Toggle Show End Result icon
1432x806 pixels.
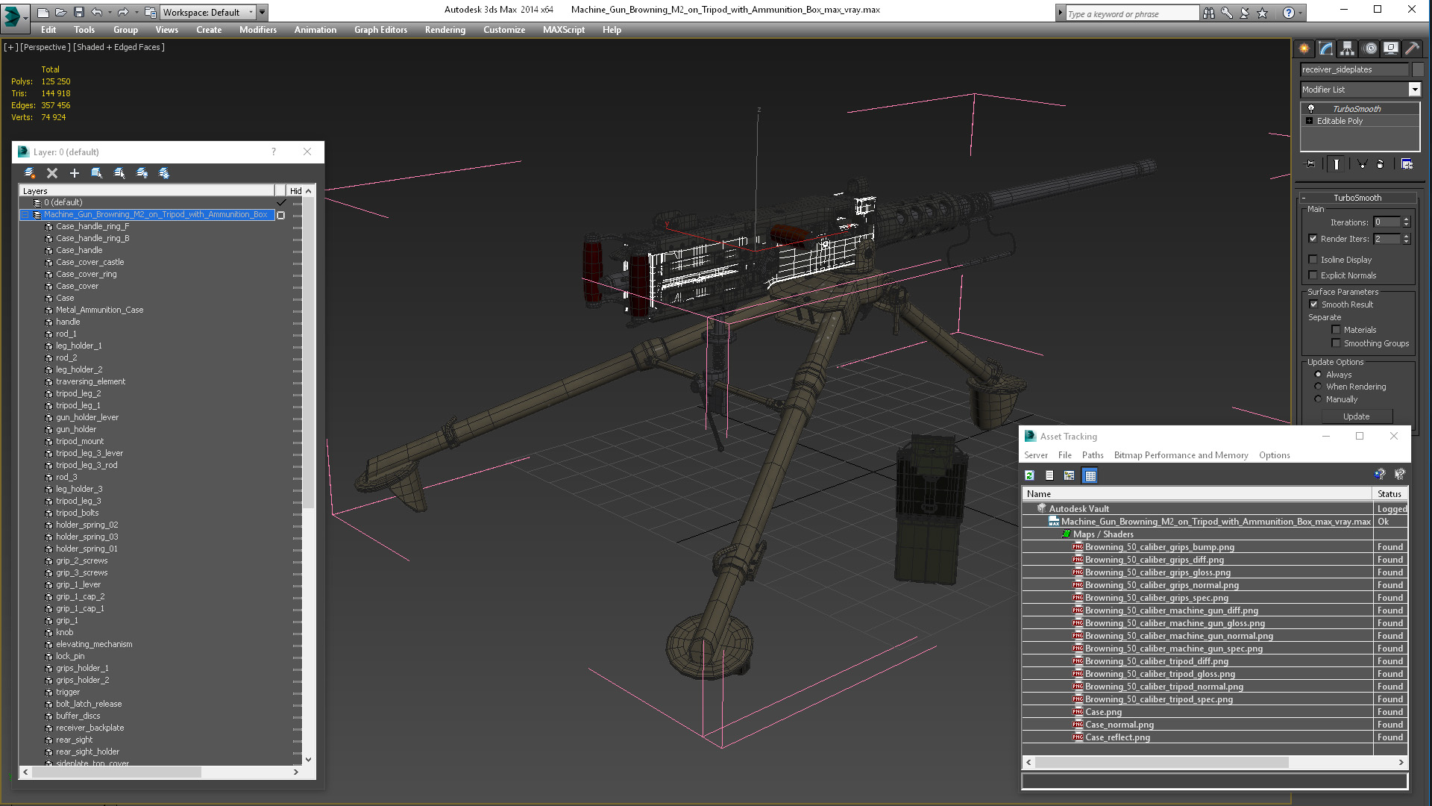pos(1336,164)
